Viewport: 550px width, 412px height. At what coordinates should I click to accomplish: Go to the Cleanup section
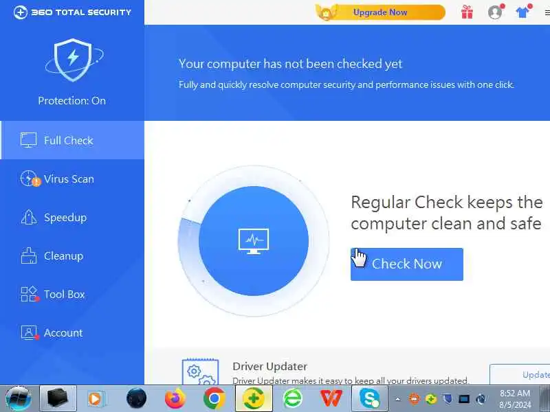tap(72, 255)
